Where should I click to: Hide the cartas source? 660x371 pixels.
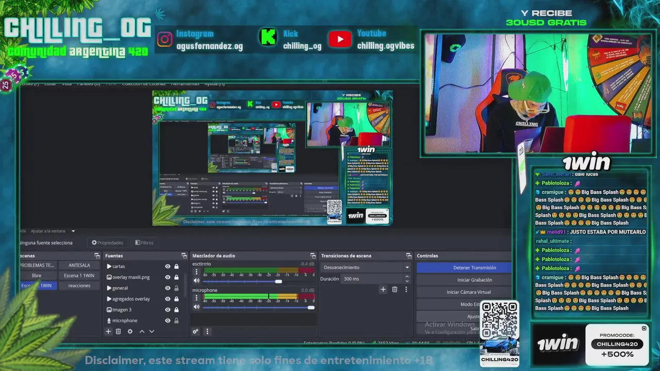(168, 266)
